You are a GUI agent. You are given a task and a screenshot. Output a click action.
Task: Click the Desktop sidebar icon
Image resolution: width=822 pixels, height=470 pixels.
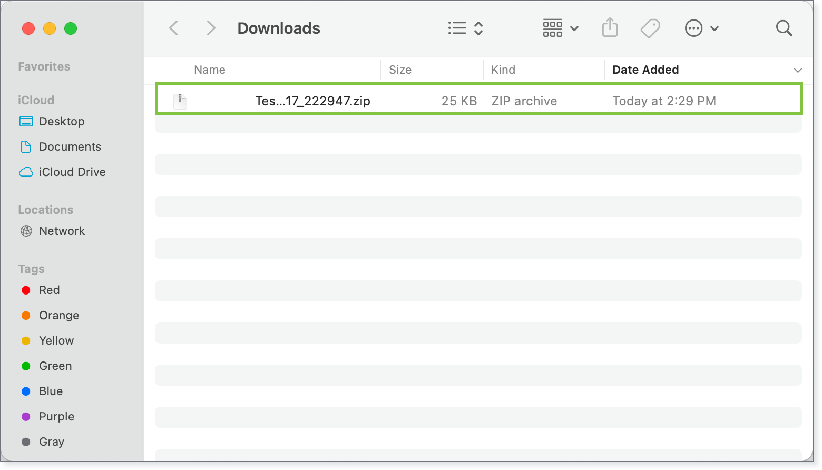pyautogui.click(x=26, y=121)
